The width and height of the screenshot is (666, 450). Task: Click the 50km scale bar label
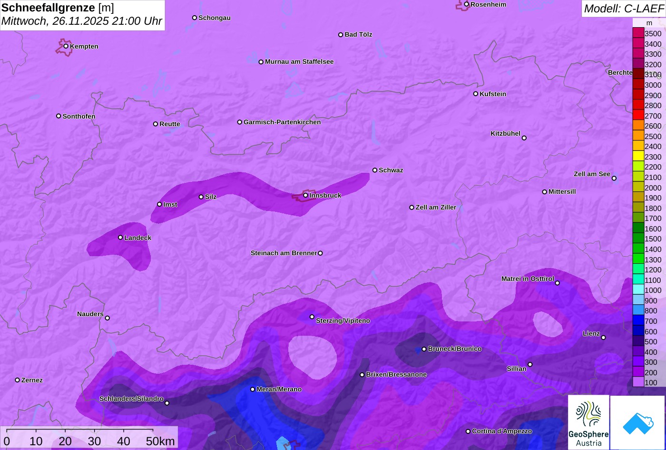point(160,441)
